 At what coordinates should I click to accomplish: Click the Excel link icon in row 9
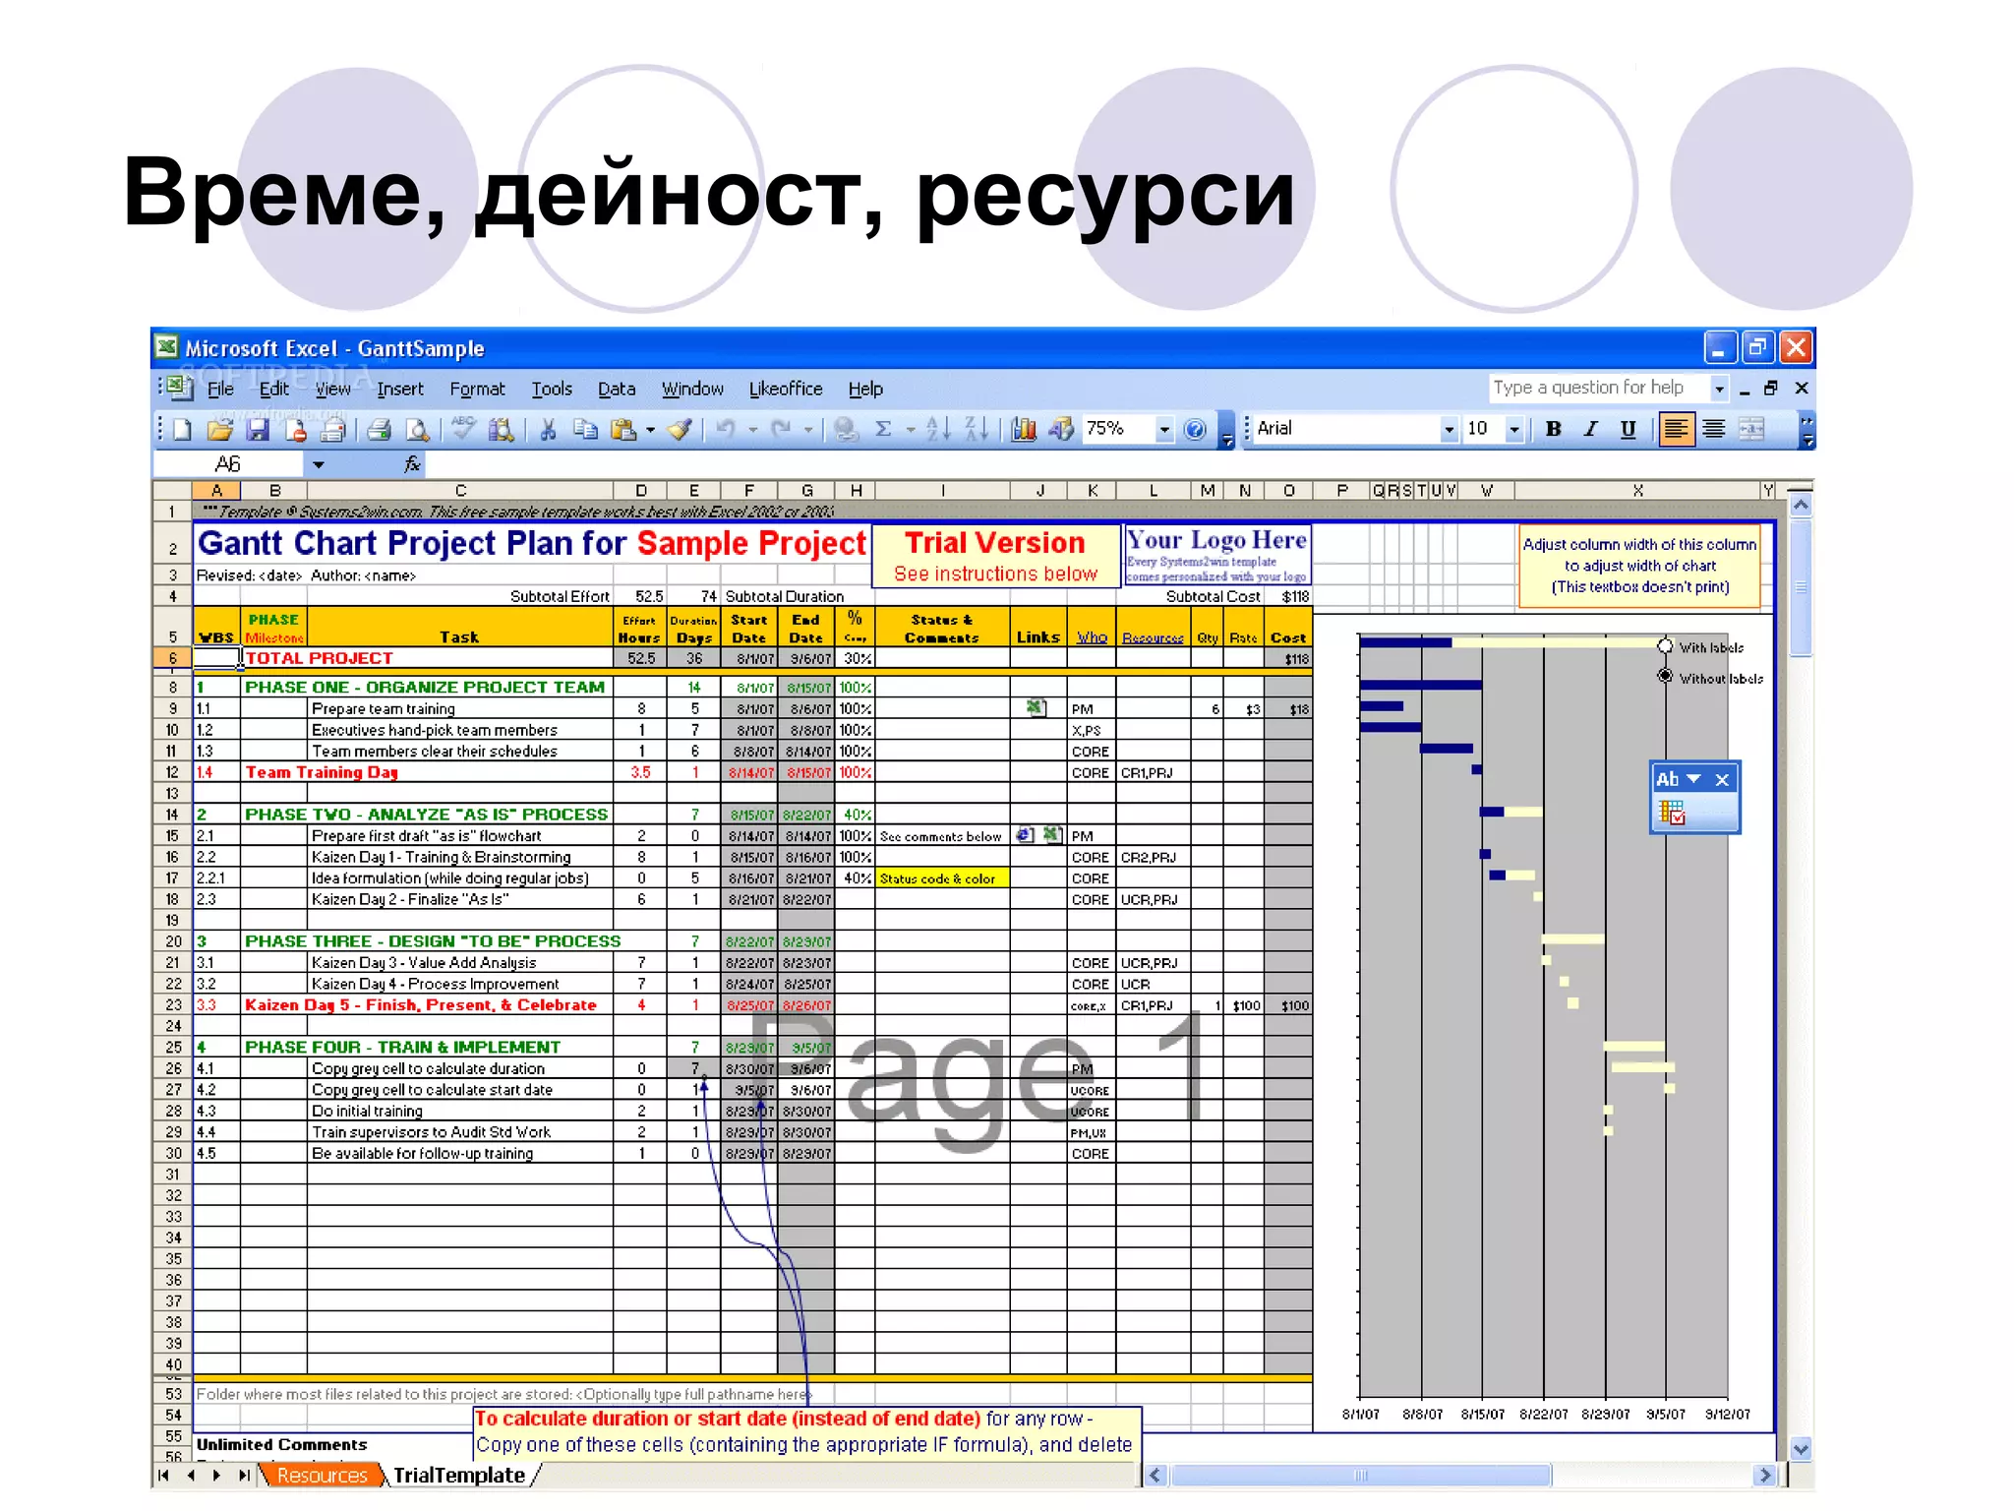click(x=1036, y=707)
